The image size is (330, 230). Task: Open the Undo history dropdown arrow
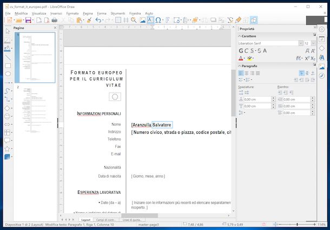click(x=103, y=21)
